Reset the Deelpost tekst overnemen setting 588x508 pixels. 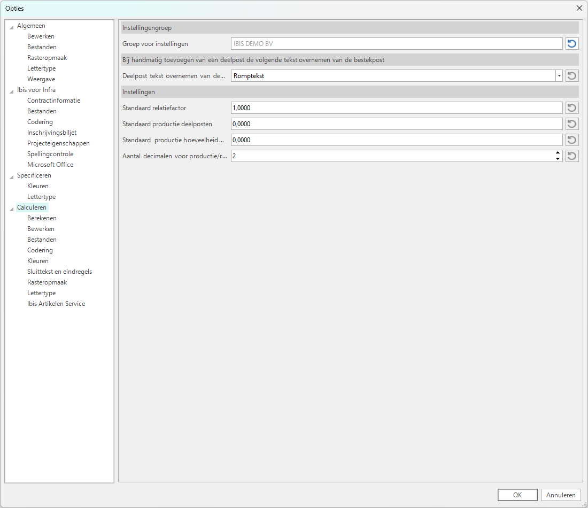[x=572, y=76]
